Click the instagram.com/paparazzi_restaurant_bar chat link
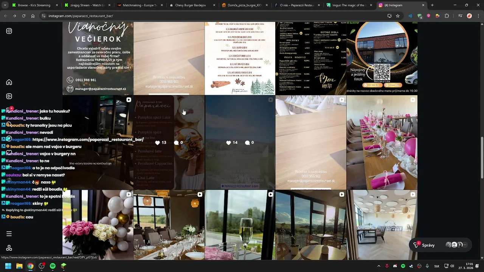This screenshot has height=272, width=484. [x=88, y=139]
